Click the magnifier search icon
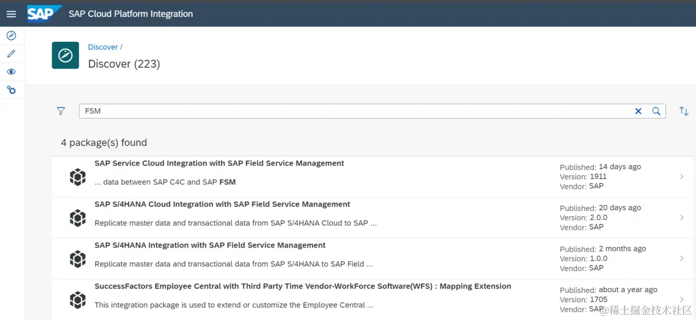The height and width of the screenshot is (320, 696). click(656, 111)
